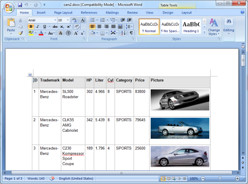
Task: Click the Clear Formatting icon
Action: (77, 27)
